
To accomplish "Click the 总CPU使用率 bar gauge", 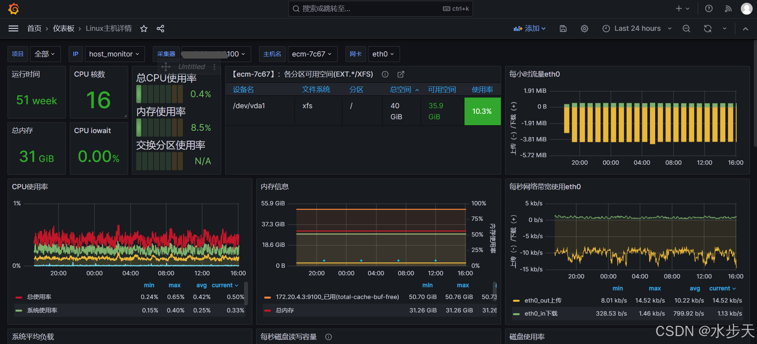I will pos(160,94).
